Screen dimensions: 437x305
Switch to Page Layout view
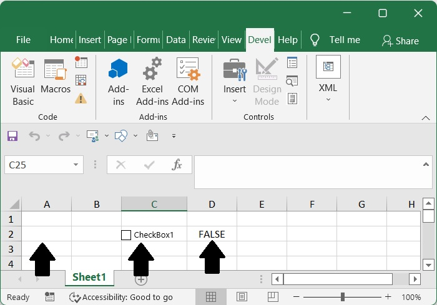point(242,297)
